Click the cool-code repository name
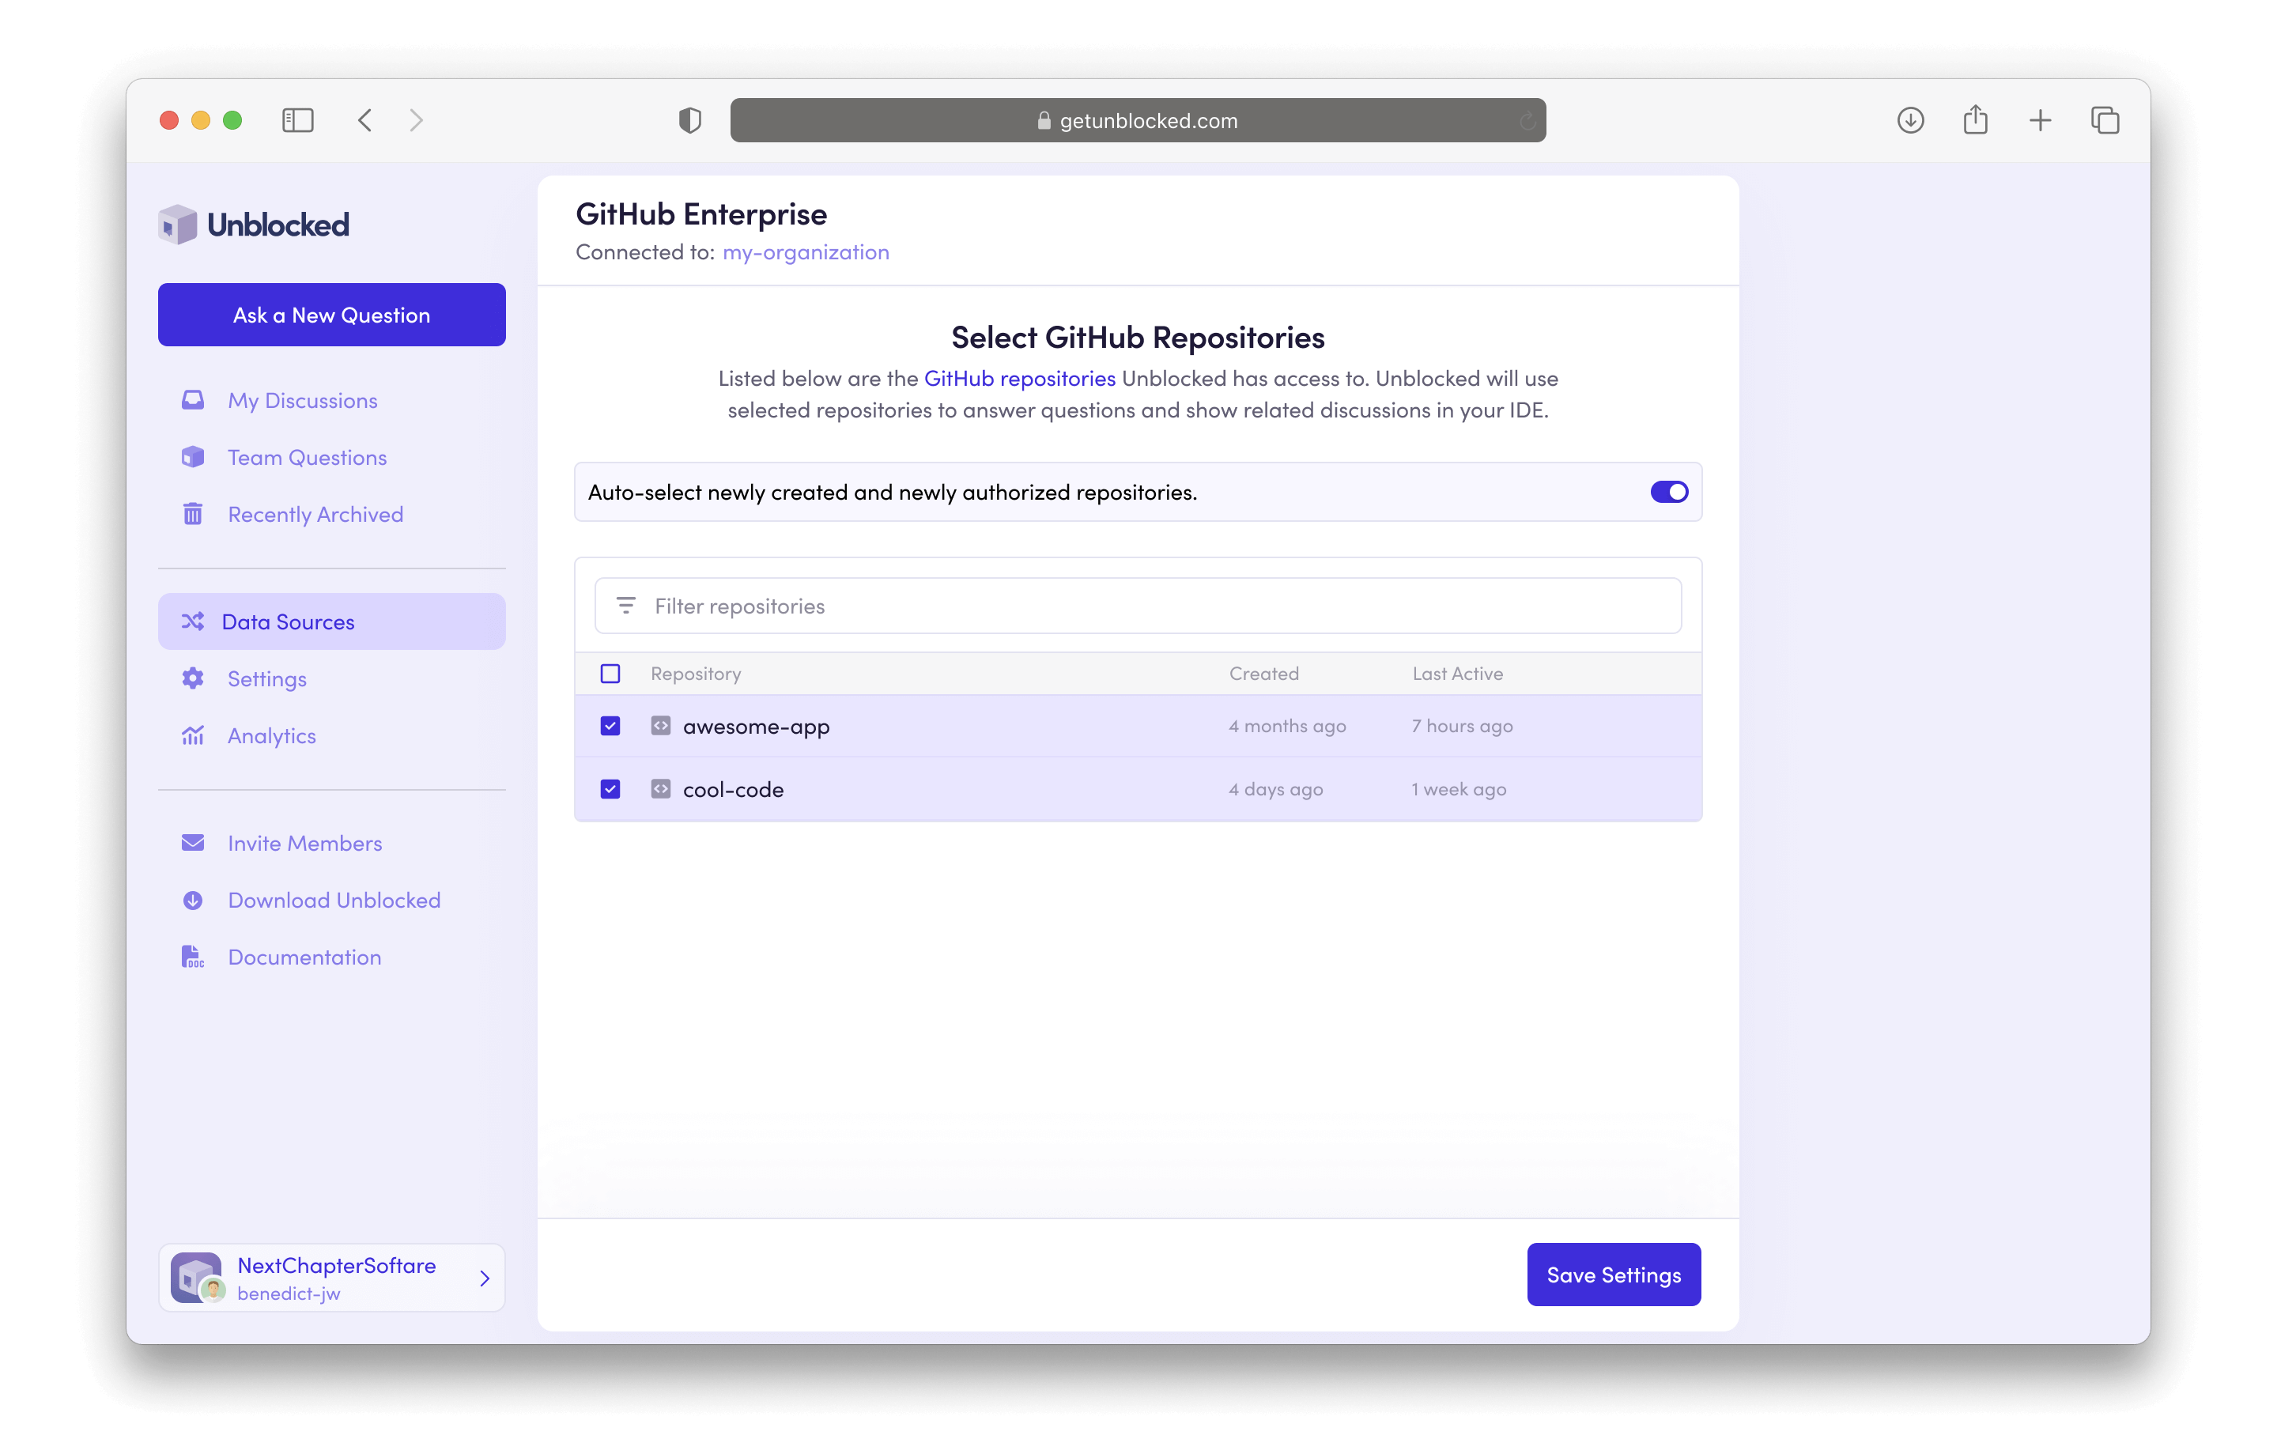 point(733,788)
